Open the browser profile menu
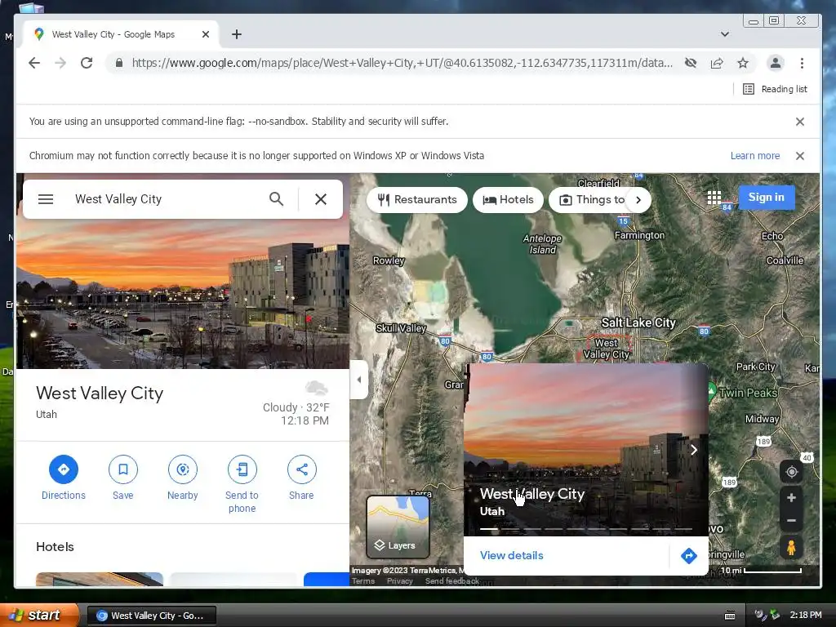Viewport: 836px width, 627px height. point(776,63)
